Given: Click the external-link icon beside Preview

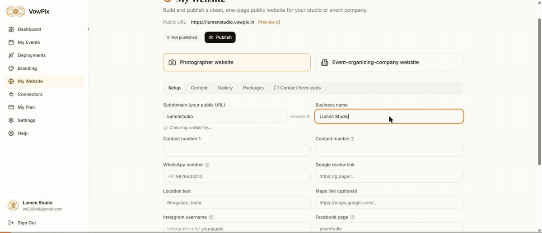Looking at the screenshot, I should pos(278,22).
